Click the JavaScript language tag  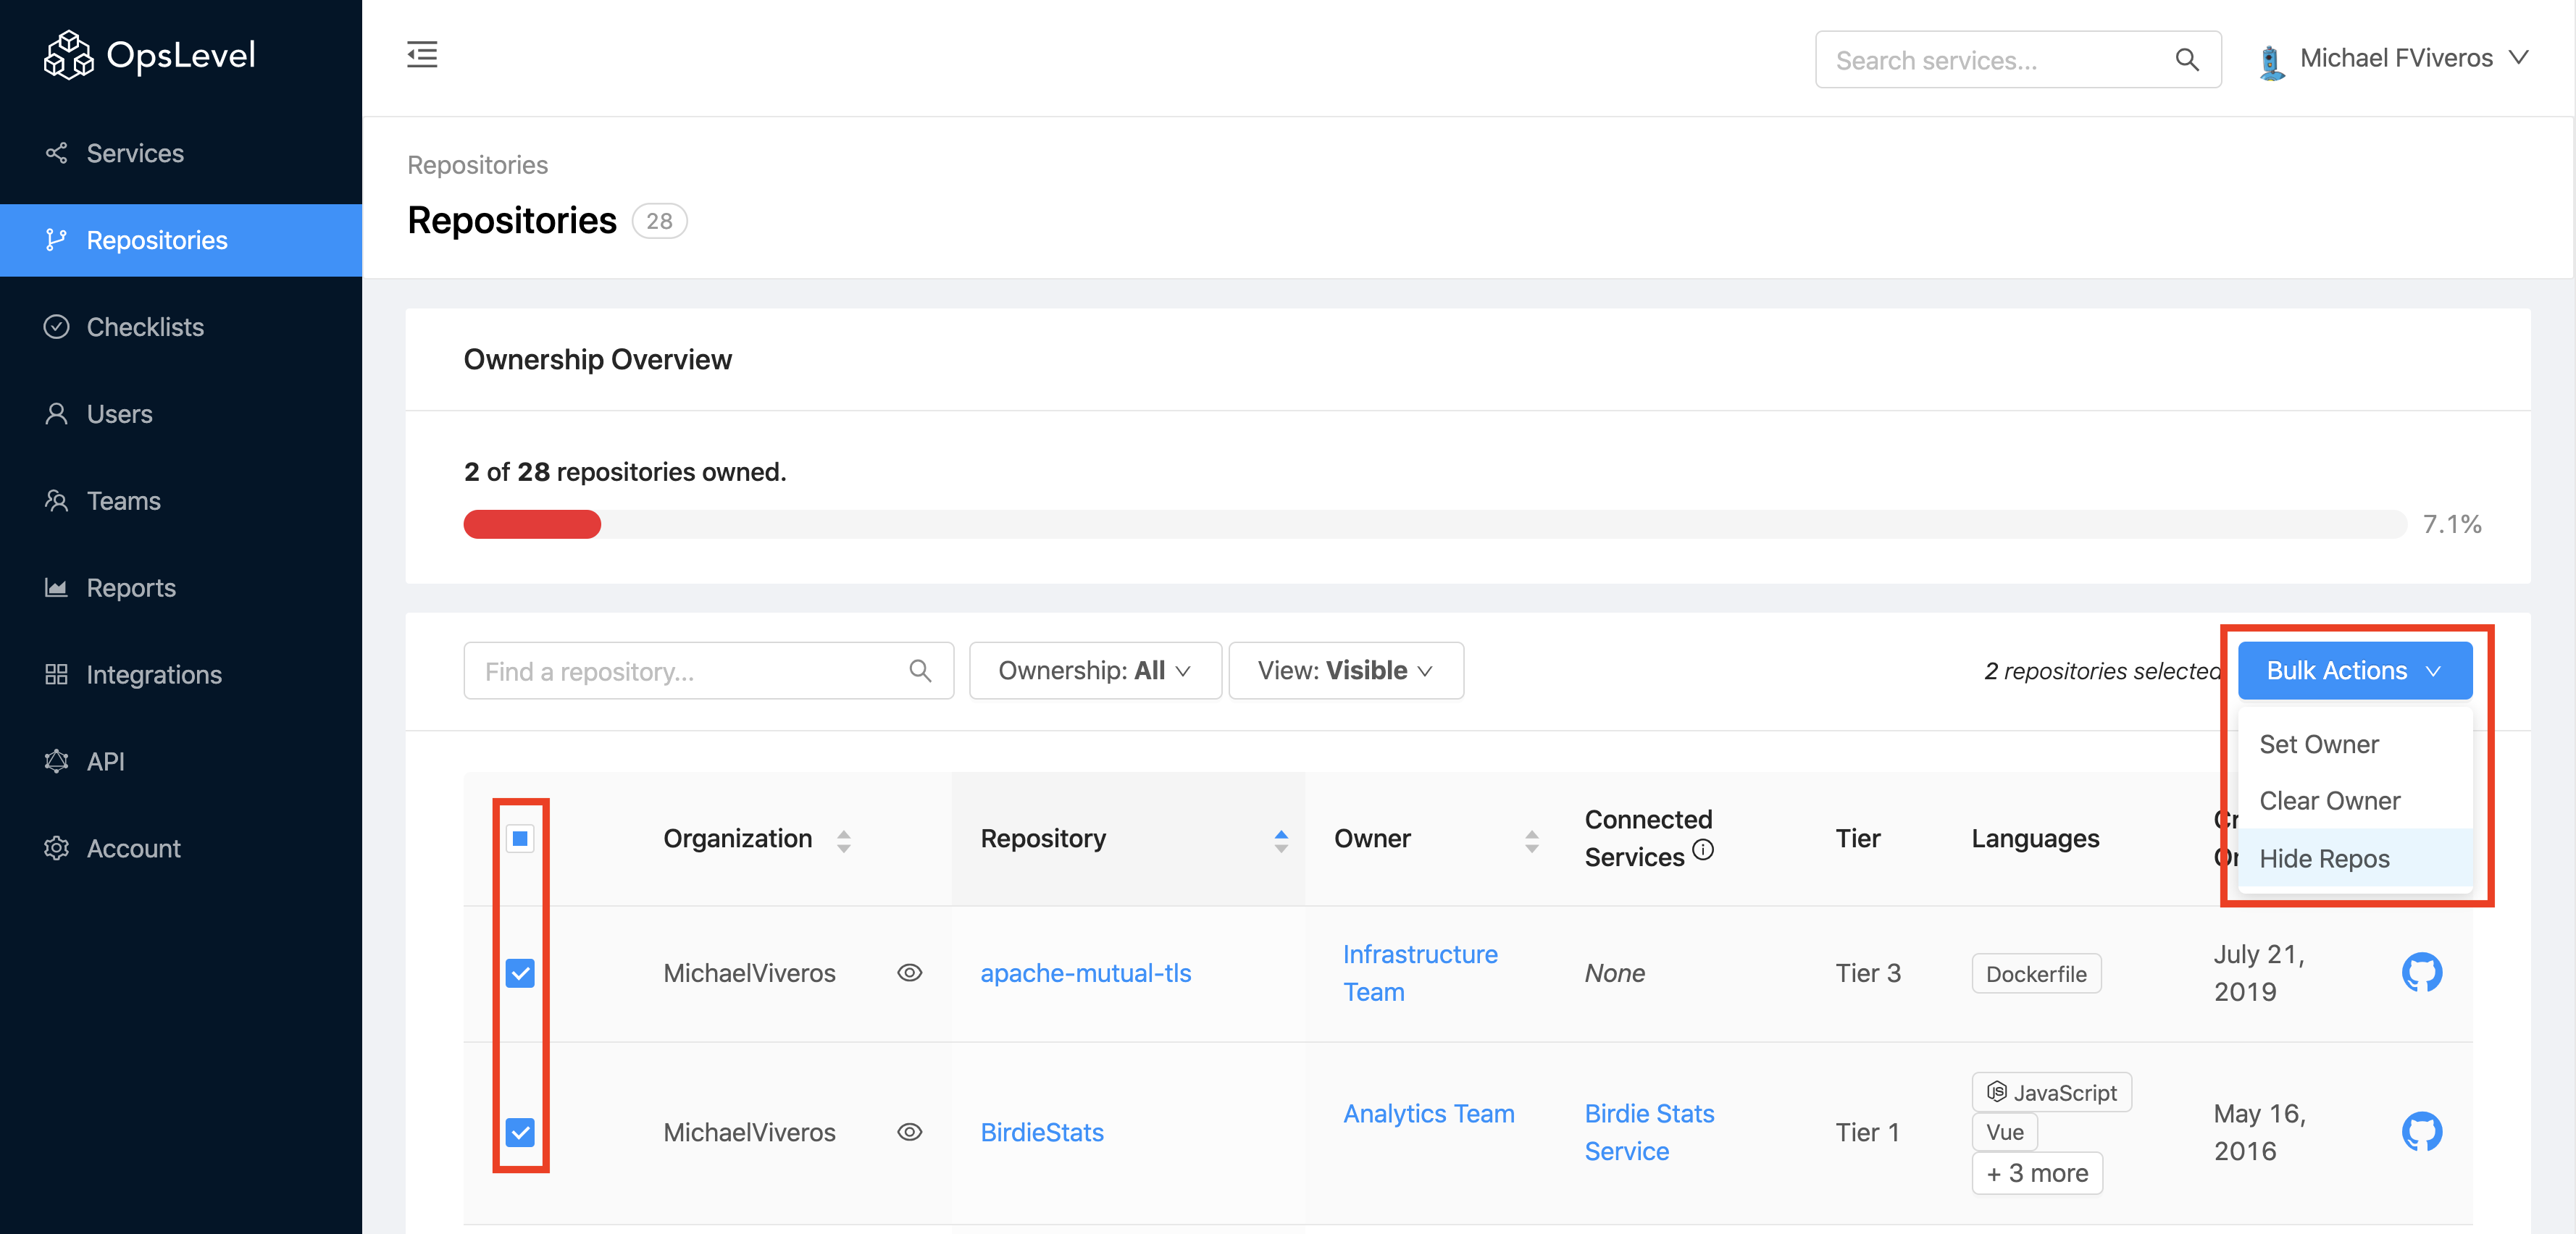pos(2051,1093)
